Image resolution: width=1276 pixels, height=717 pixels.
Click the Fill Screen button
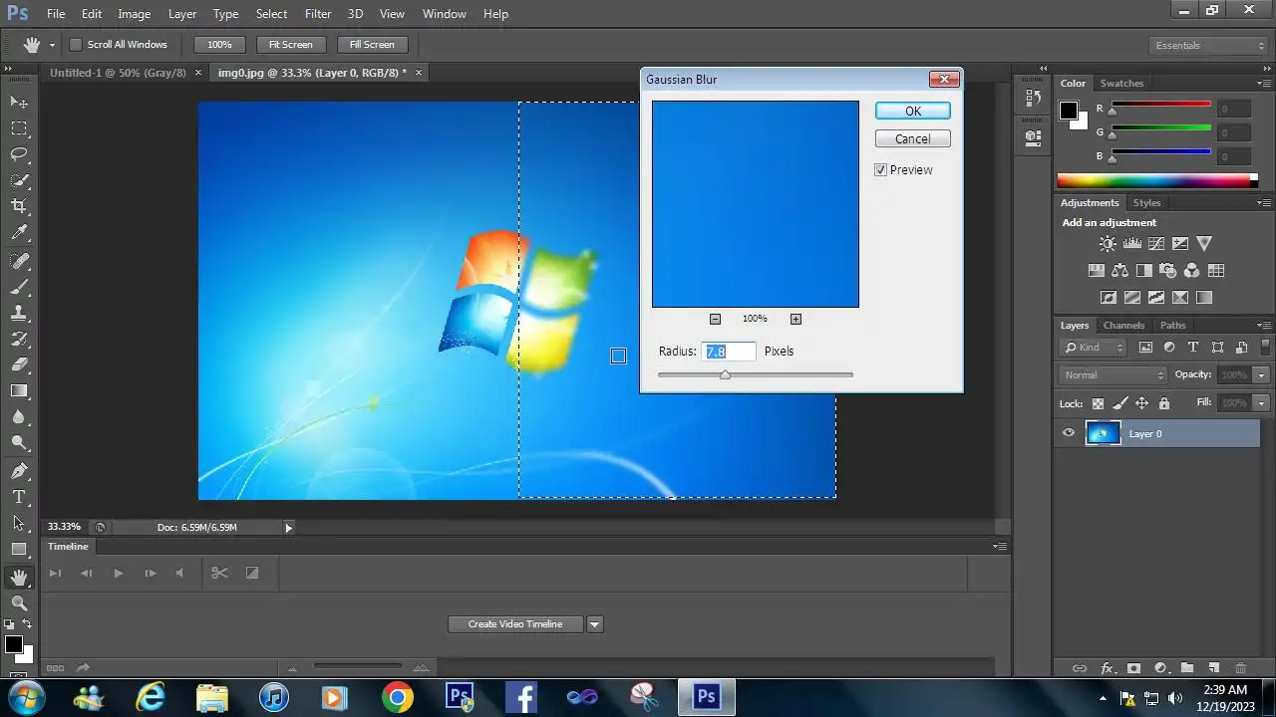click(x=372, y=45)
